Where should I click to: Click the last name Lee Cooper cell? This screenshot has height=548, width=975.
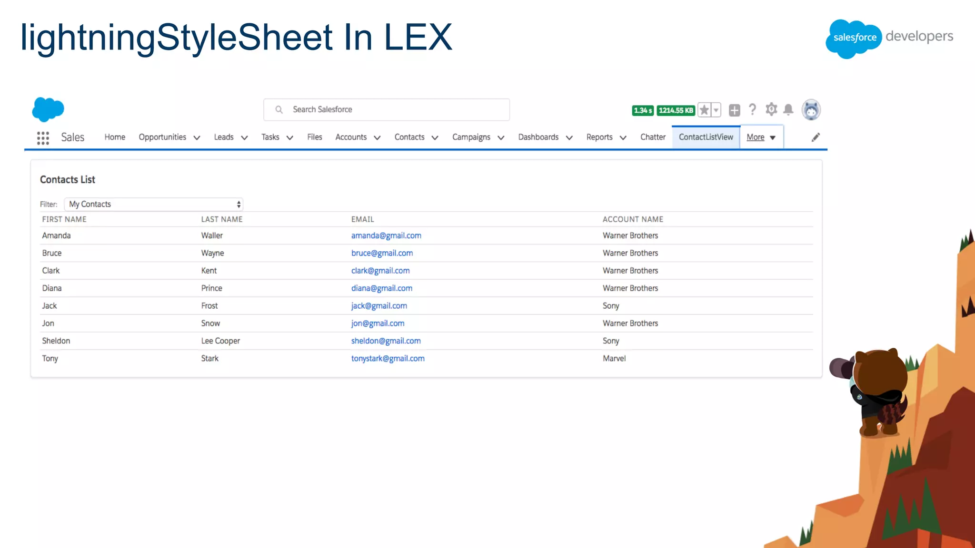[x=220, y=341]
